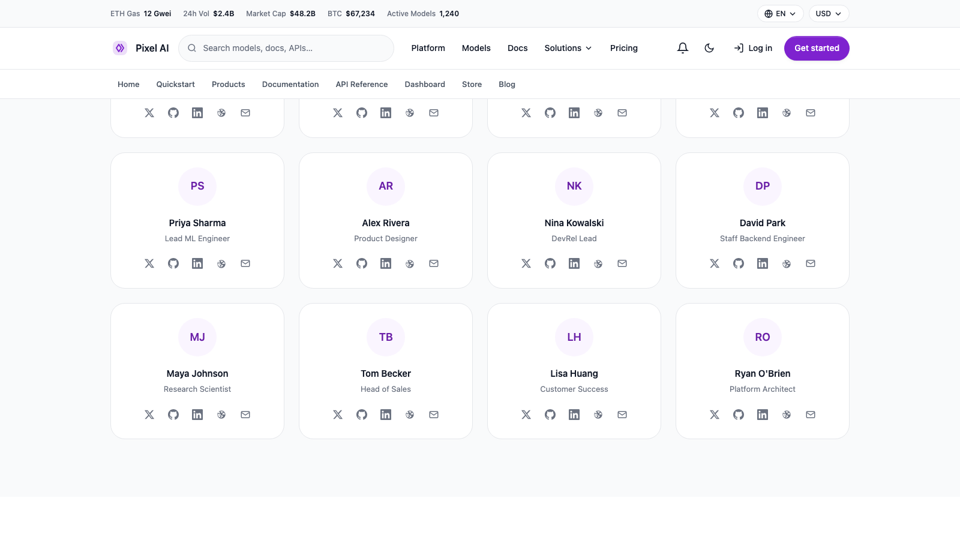The height and width of the screenshot is (540, 960).
Task: Click 'Staff Backend Engineer' title
Action: tap(763, 239)
